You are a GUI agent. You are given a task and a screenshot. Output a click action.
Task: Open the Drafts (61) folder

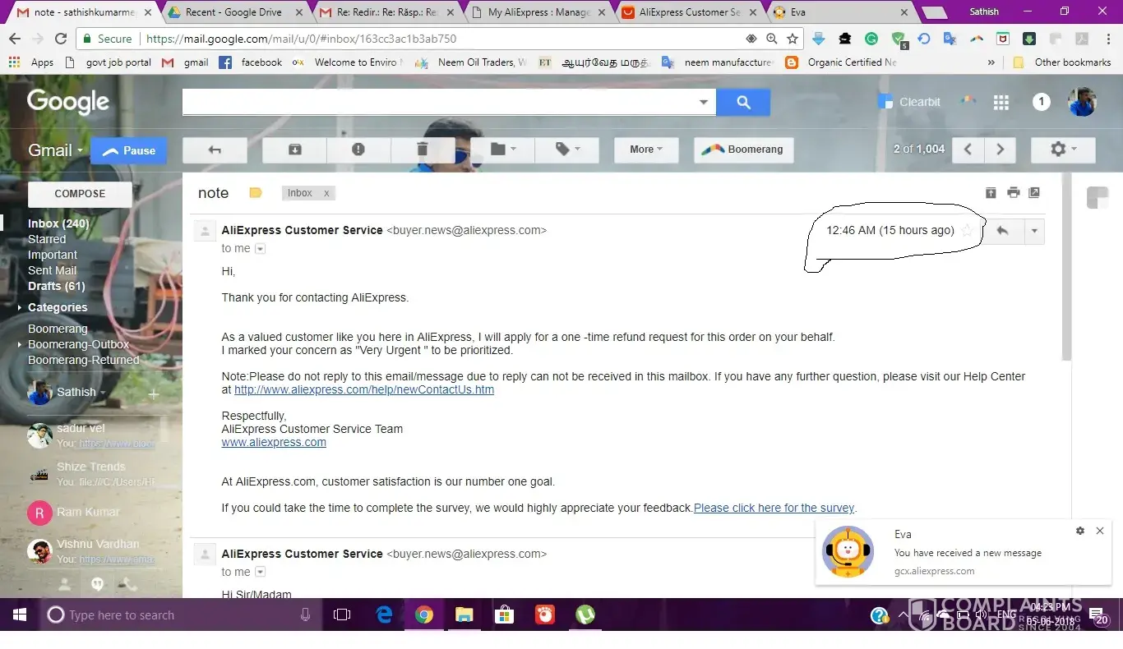point(57,286)
